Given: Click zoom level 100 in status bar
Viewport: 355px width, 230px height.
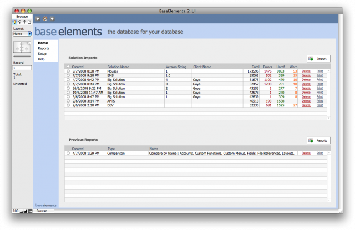Looking at the screenshot, I should coord(16,211).
